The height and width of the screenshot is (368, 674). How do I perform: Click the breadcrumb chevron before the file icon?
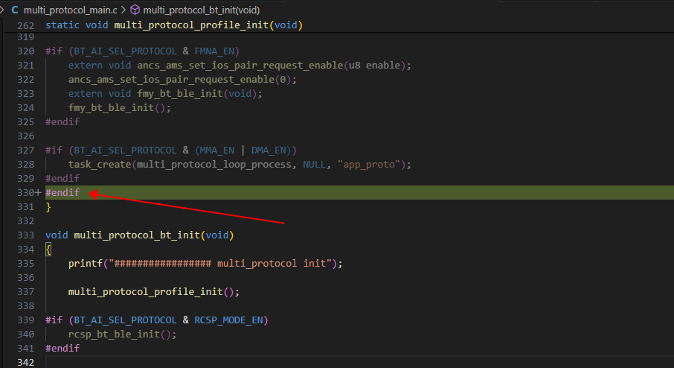pos(2,10)
